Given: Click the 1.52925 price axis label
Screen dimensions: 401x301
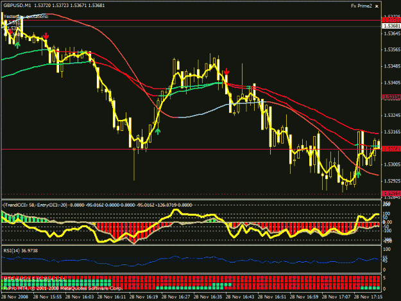Looking at the screenshot, I should pyautogui.click(x=392, y=181).
